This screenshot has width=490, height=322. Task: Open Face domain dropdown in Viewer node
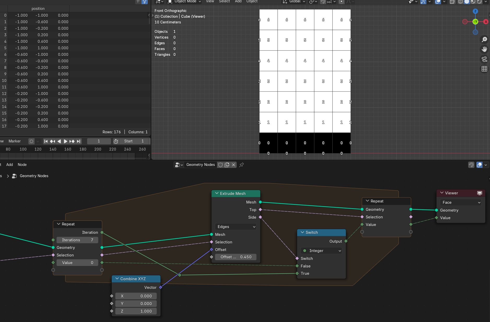pyautogui.click(x=461, y=202)
